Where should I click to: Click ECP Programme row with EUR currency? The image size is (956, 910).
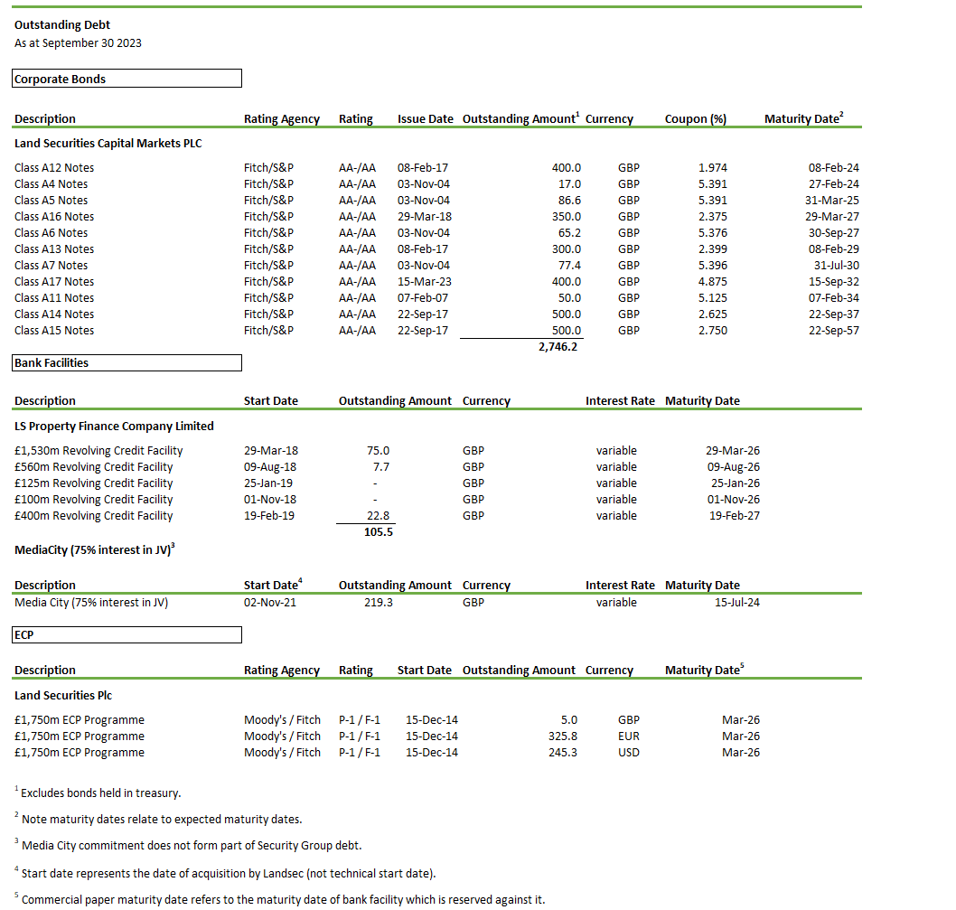pyautogui.click(x=387, y=736)
